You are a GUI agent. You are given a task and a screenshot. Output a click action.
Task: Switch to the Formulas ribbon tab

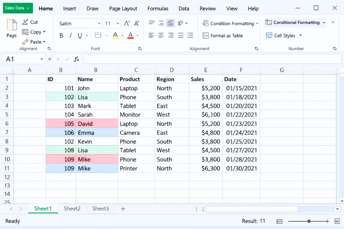pyautogui.click(x=158, y=8)
